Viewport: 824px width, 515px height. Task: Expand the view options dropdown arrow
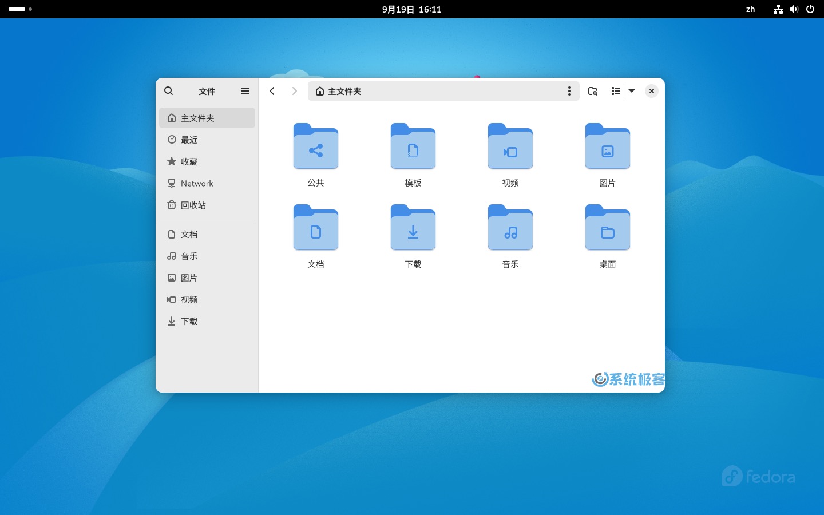[632, 91]
